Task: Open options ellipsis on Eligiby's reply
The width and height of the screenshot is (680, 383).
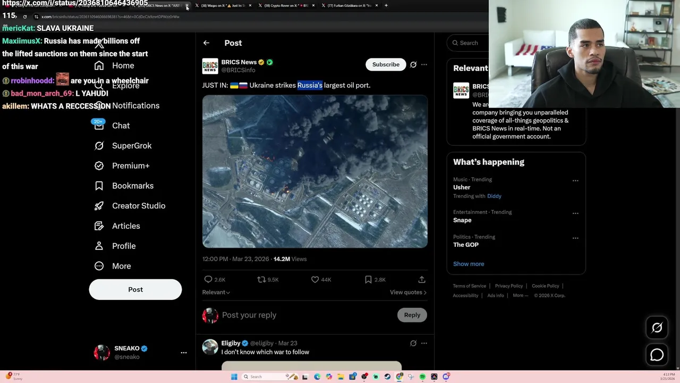Action: click(424, 343)
